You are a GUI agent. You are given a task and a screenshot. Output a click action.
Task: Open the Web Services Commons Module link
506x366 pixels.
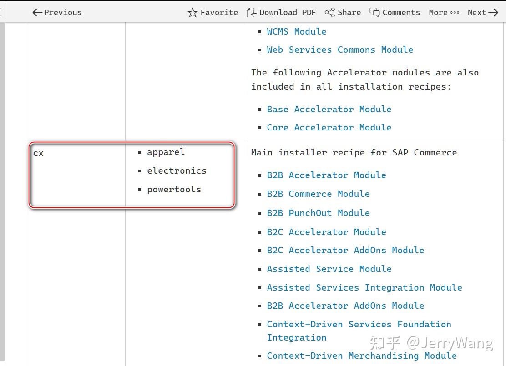pos(340,50)
